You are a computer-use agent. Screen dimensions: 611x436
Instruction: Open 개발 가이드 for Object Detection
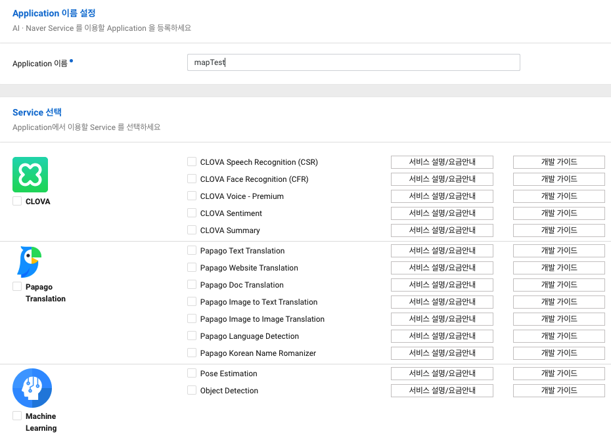(x=559, y=391)
